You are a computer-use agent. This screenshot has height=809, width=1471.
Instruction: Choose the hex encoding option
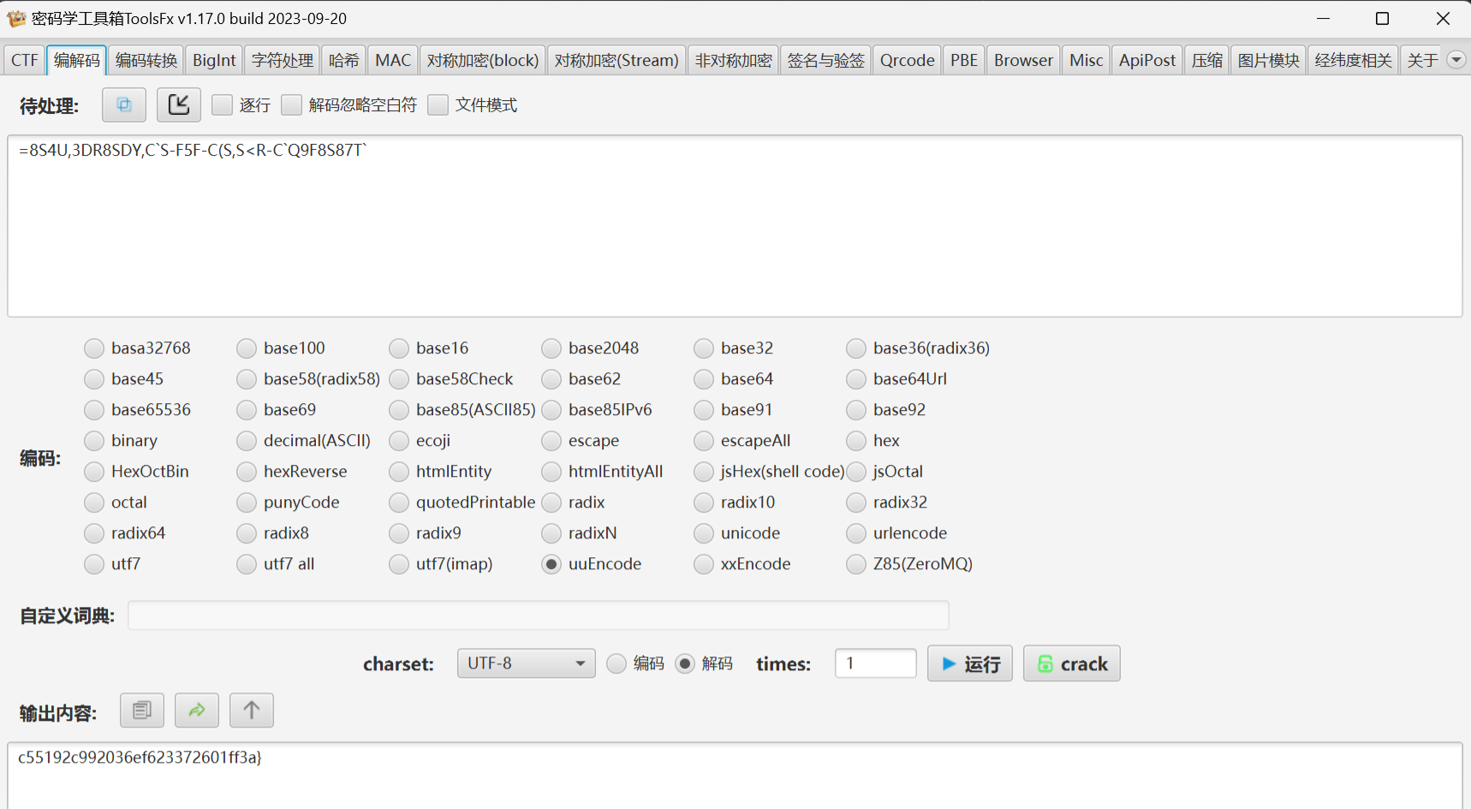click(x=856, y=441)
